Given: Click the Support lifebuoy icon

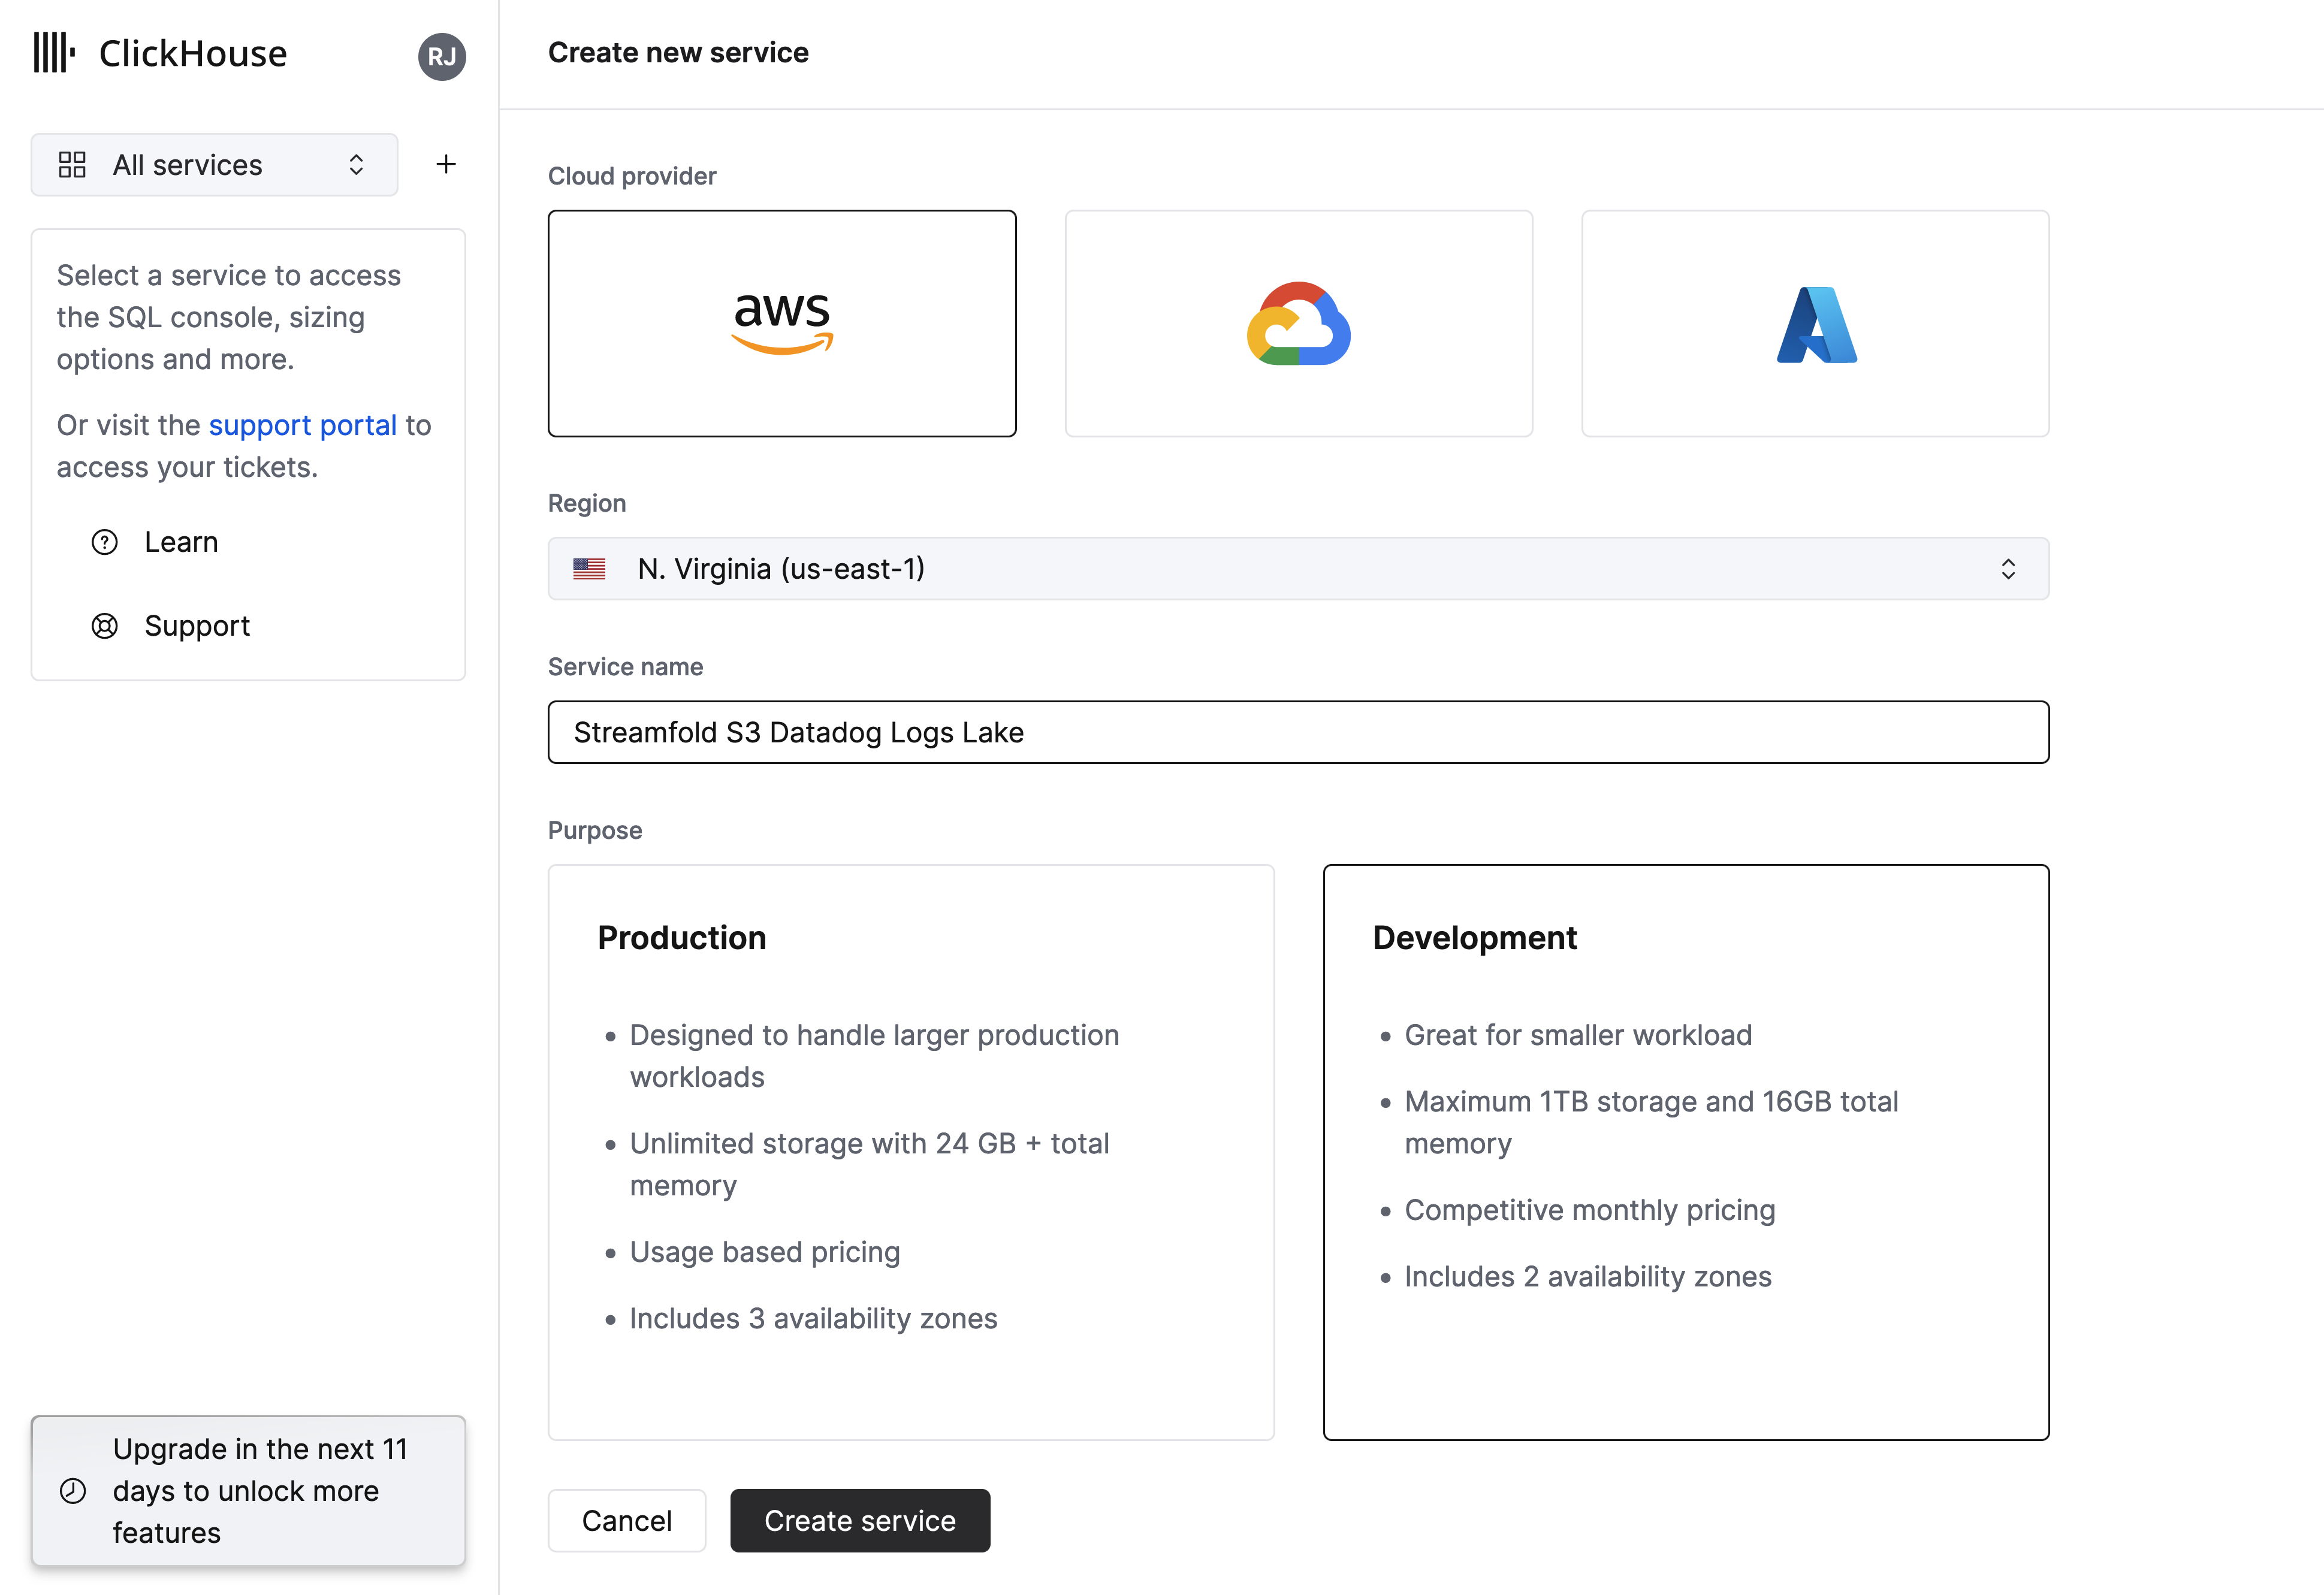Looking at the screenshot, I should (x=104, y=626).
